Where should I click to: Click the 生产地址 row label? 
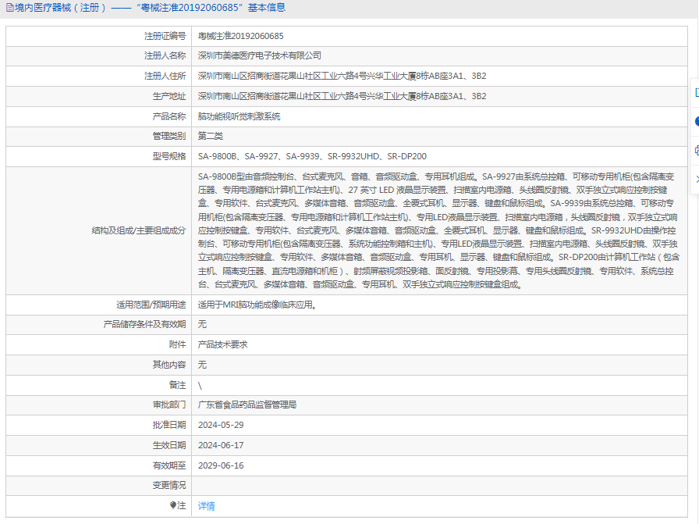coord(169,96)
